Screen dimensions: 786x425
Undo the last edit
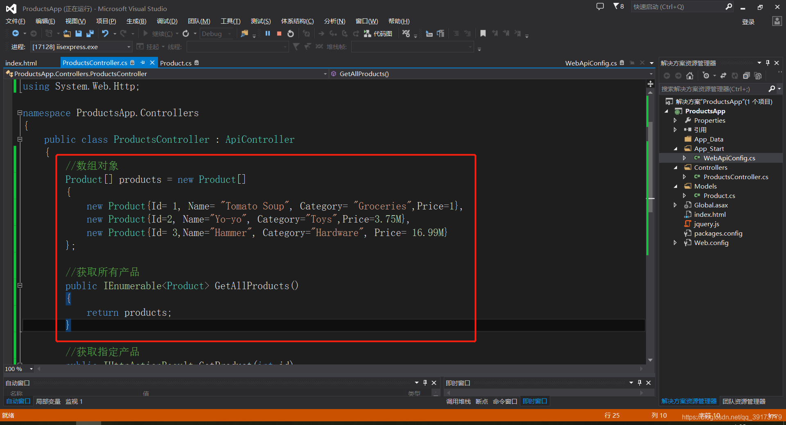point(105,34)
